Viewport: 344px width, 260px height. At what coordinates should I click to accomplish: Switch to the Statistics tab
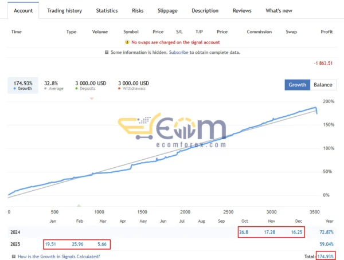tap(107, 10)
